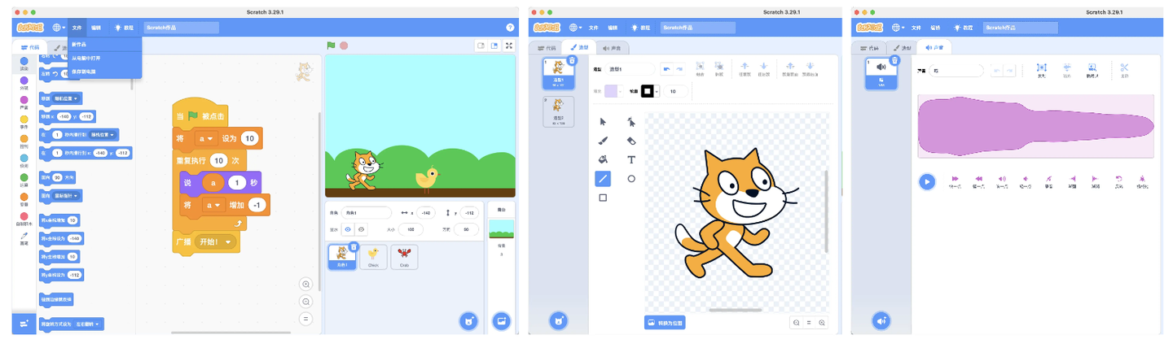The image size is (1173, 348).
Task: Switch to Sounds tab in costume window
Action: 611,48
